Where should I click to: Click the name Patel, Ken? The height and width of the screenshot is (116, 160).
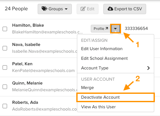pos(22,64)
